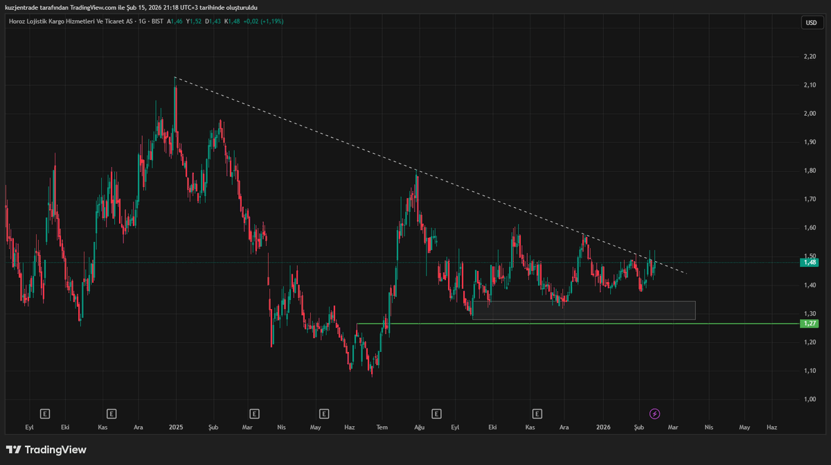Viewport: 831px width, 465px height.
Task: Select the gray support zone rectangle
Action: (584, 310)
